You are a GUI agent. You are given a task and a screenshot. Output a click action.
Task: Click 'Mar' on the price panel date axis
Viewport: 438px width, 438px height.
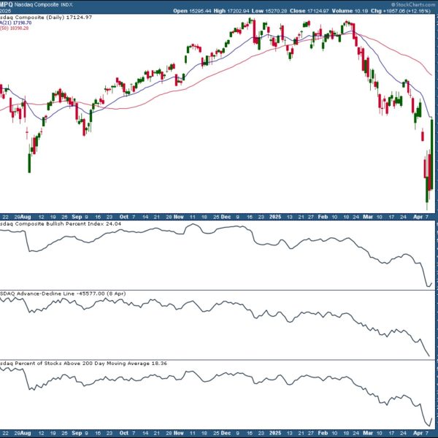tap(368, 217)
